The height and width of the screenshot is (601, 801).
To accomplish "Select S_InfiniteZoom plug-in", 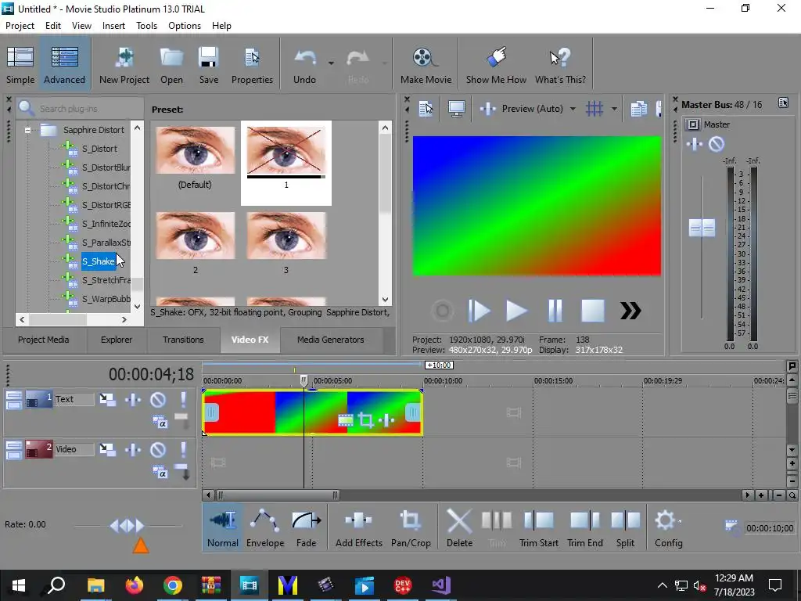I will coord(106,224).
